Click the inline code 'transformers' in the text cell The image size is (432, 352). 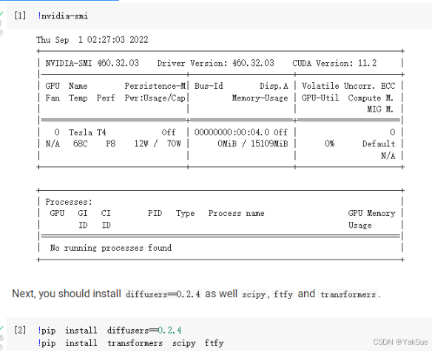348,294
